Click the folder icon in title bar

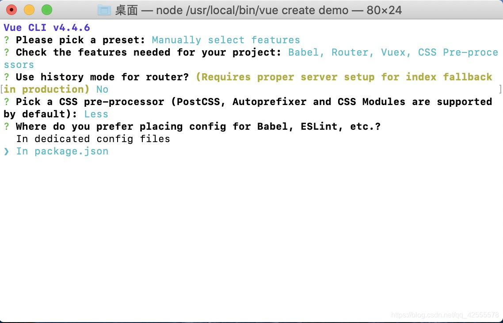coord(104,10)
